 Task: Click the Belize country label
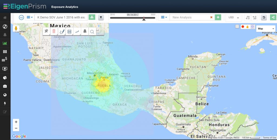click(202, 104)
